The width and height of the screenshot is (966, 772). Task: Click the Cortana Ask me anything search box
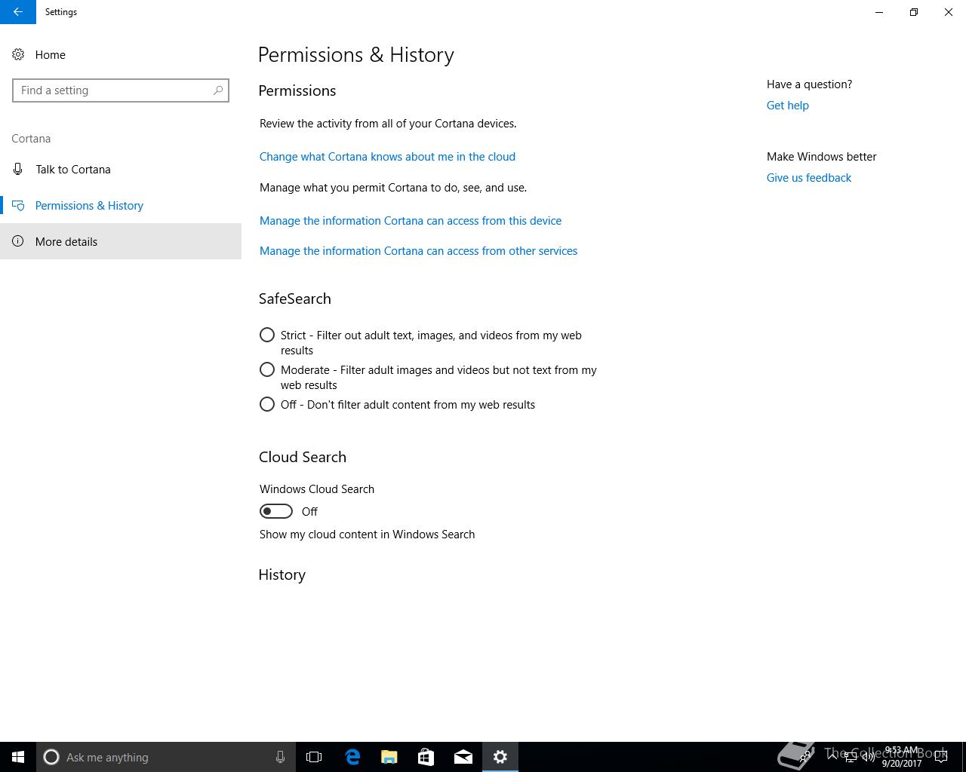tap(166, 757)
